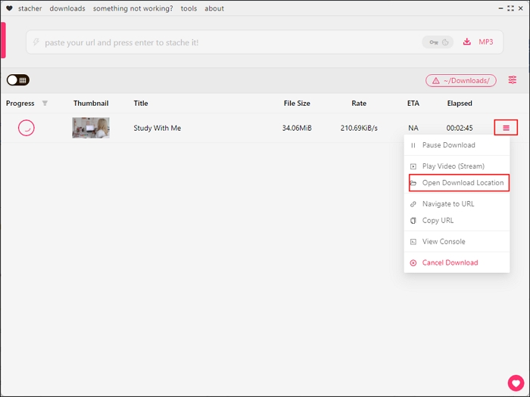Open the about menu

click(x=214, y=8)
